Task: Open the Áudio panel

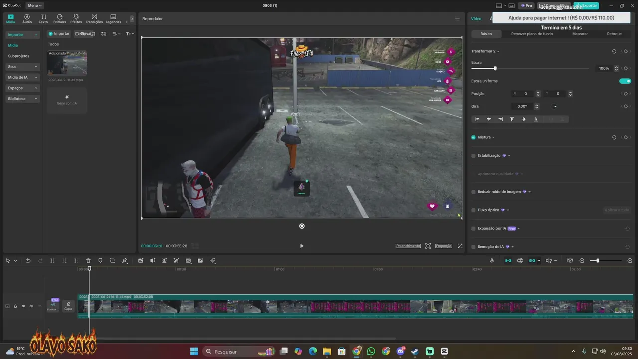Action: click(27, 19)
